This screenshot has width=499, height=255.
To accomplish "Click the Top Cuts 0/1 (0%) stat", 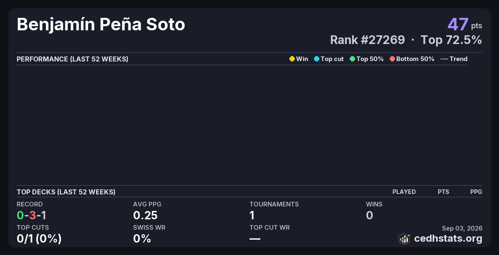I will click(x=39, y=238).
